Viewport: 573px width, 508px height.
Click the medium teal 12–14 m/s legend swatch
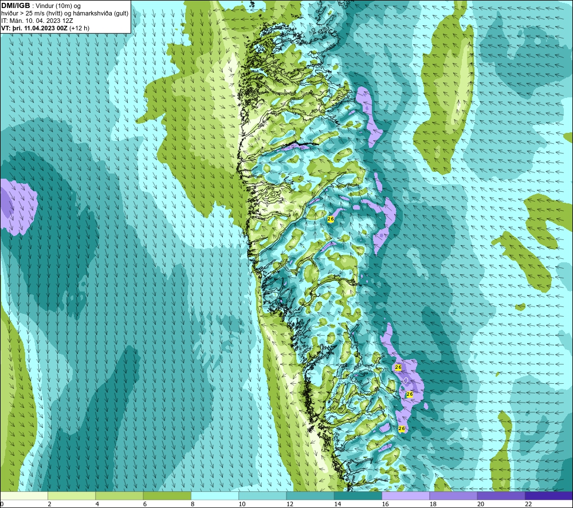[x=310, y=495]
